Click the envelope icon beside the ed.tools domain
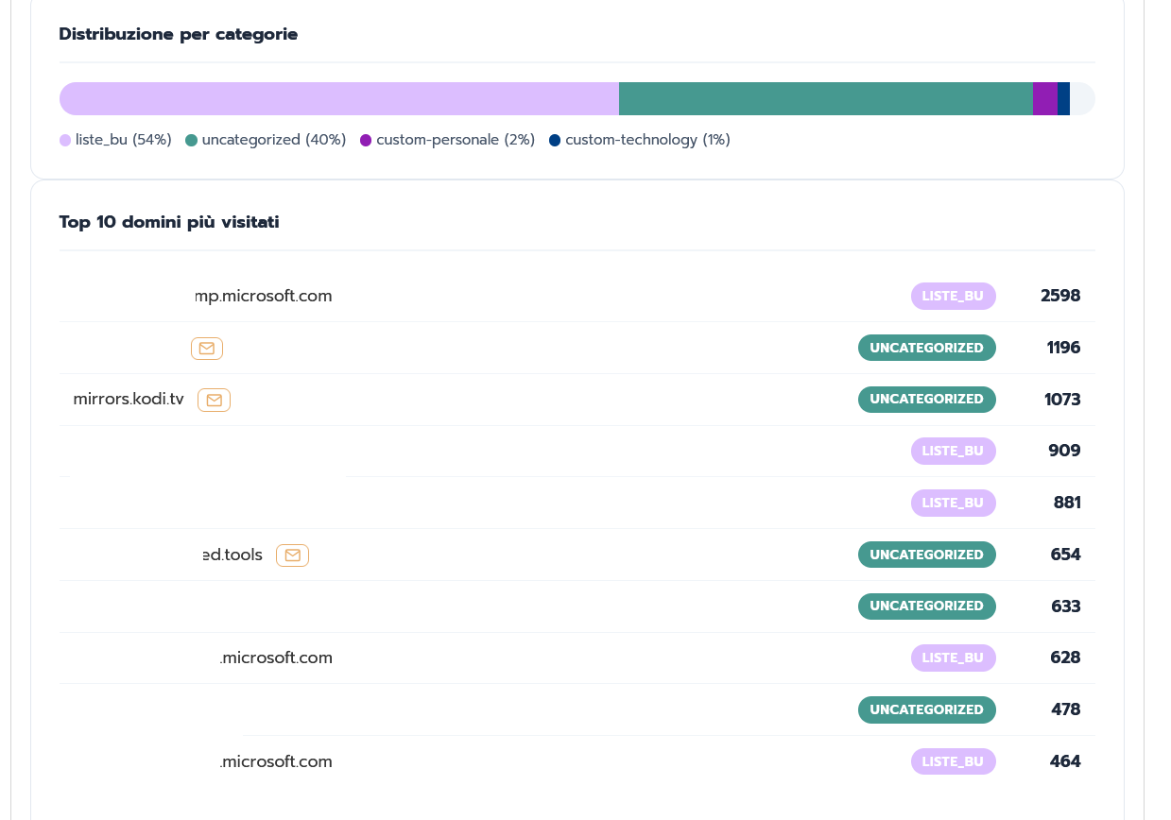Screen dimensions: 1171x820 292,555
